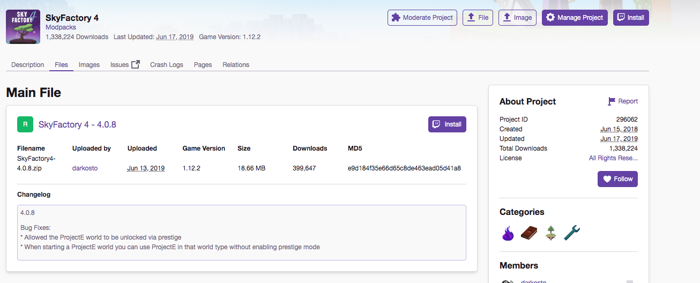This screenshot has height=283, width=700.
Task: Switch to the Crash Logs tab
Action: click(x=167, y=65)
